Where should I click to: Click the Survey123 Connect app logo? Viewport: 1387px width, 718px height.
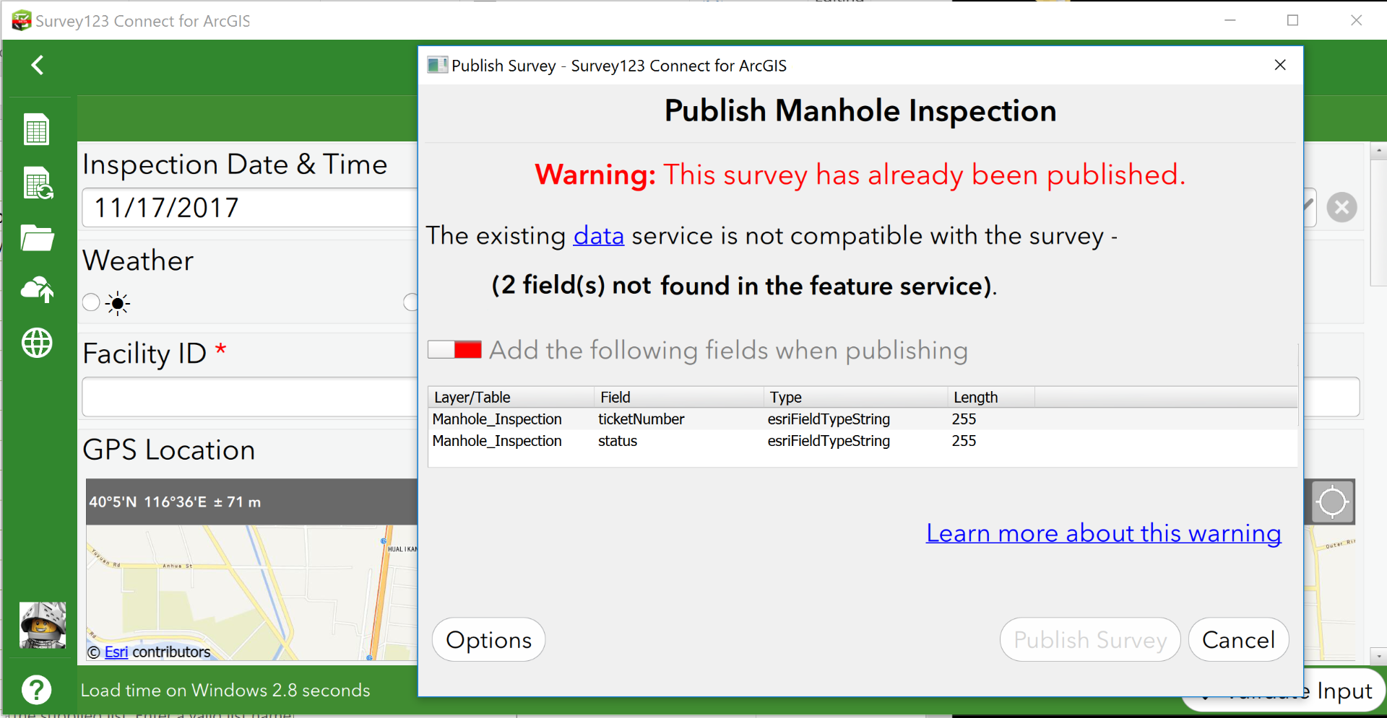coord(21,20)
